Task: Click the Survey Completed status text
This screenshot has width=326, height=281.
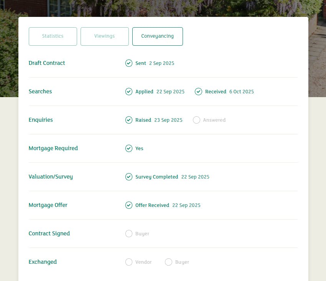Action: pyautogui.click(x=156, y=177)
